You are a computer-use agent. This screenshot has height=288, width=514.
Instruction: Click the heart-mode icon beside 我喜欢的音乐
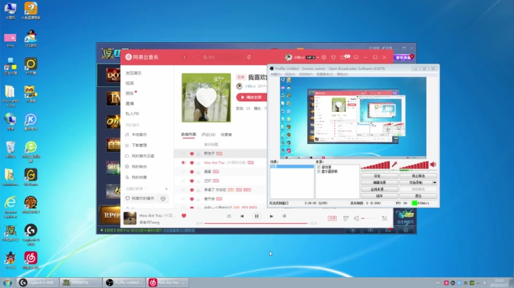pos(163,199)
